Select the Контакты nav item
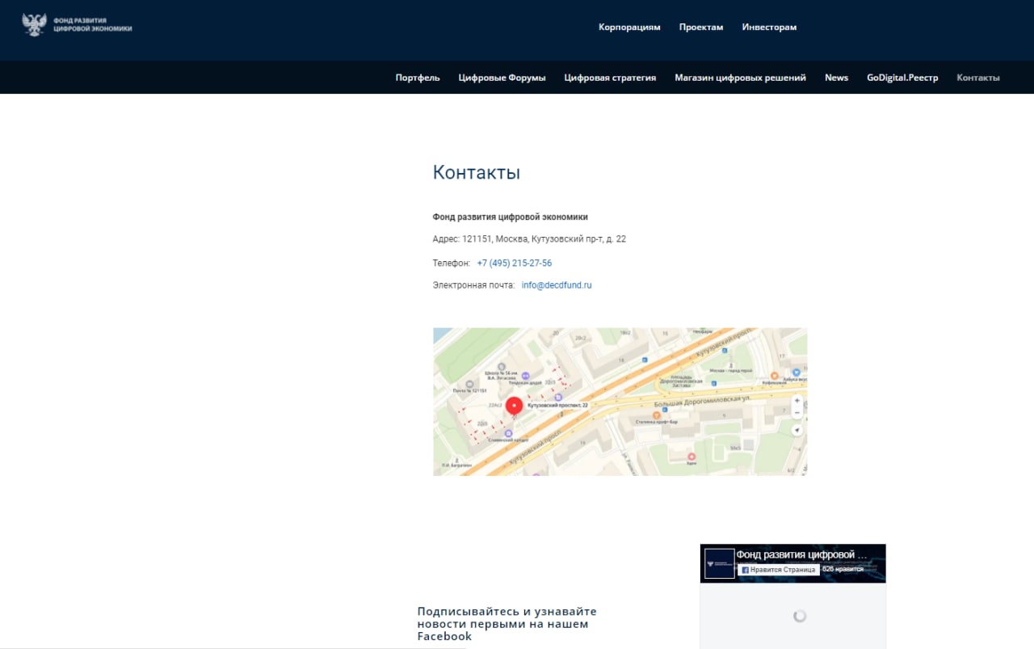The width and height of the screenshot is (1034, 649). [978, 78]
